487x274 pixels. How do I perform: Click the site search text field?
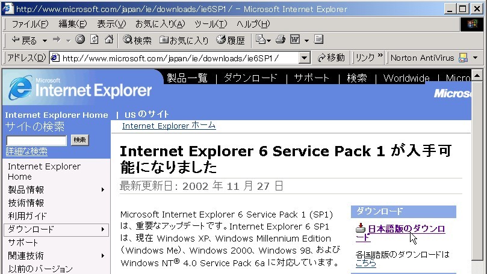36,140
